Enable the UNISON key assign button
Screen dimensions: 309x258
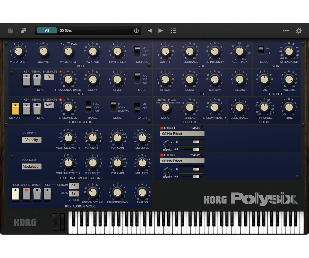coord(37,194)
